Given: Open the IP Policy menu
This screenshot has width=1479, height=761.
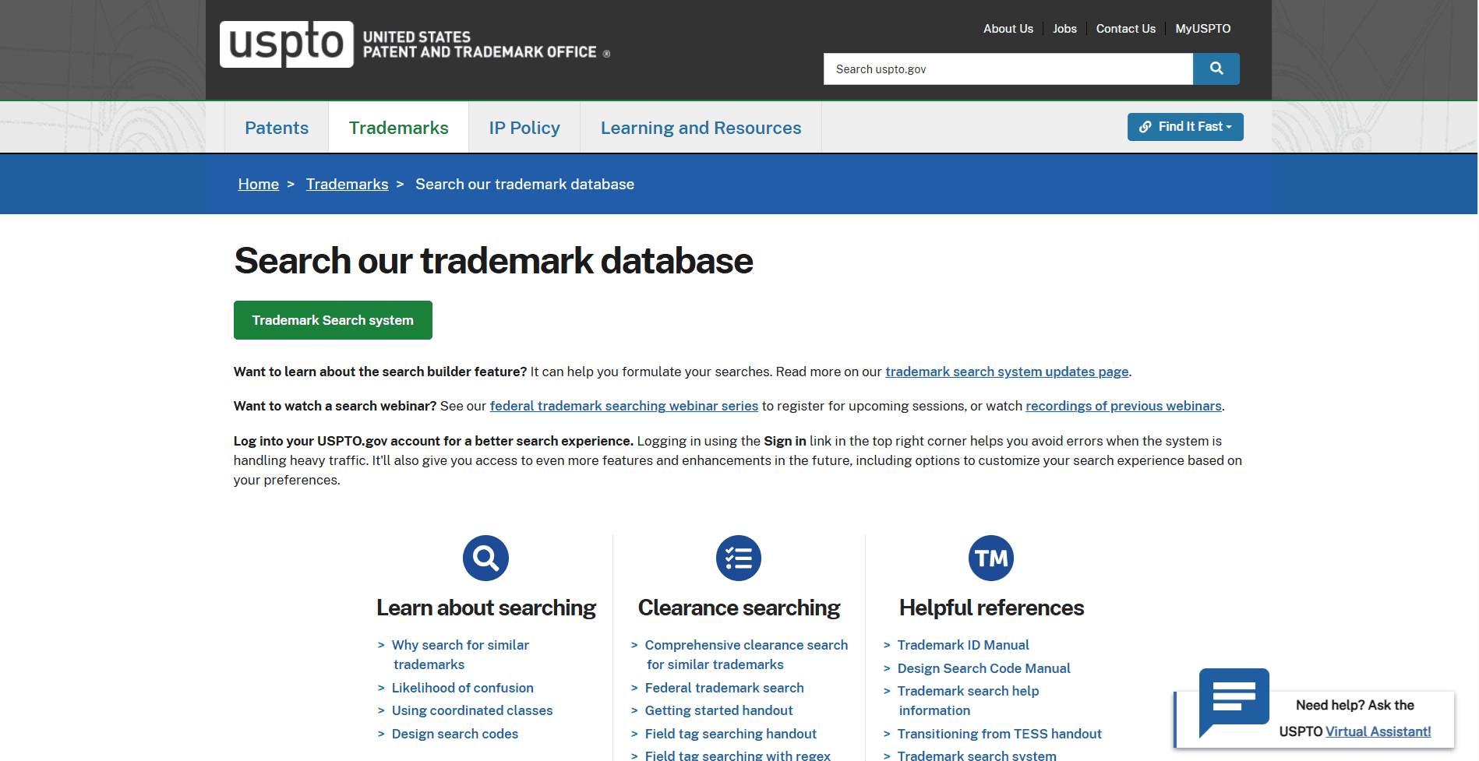Looking at the screenshot, I should [x=524, y=128].
